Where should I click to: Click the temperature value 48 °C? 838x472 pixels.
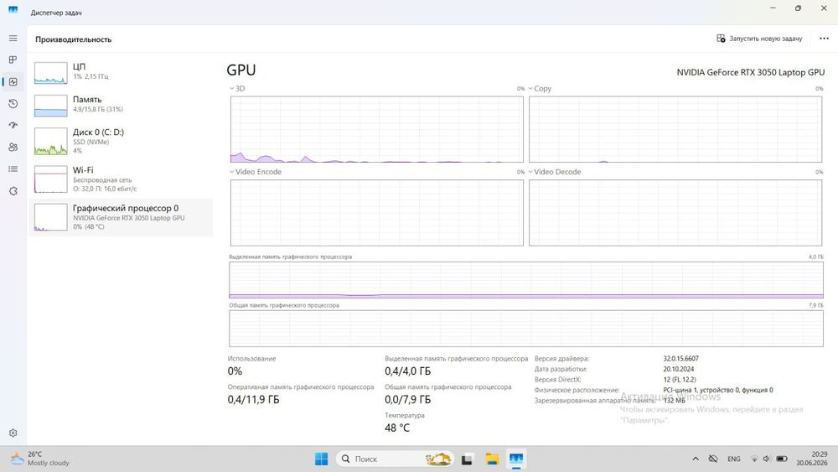[x=397, y=428]
